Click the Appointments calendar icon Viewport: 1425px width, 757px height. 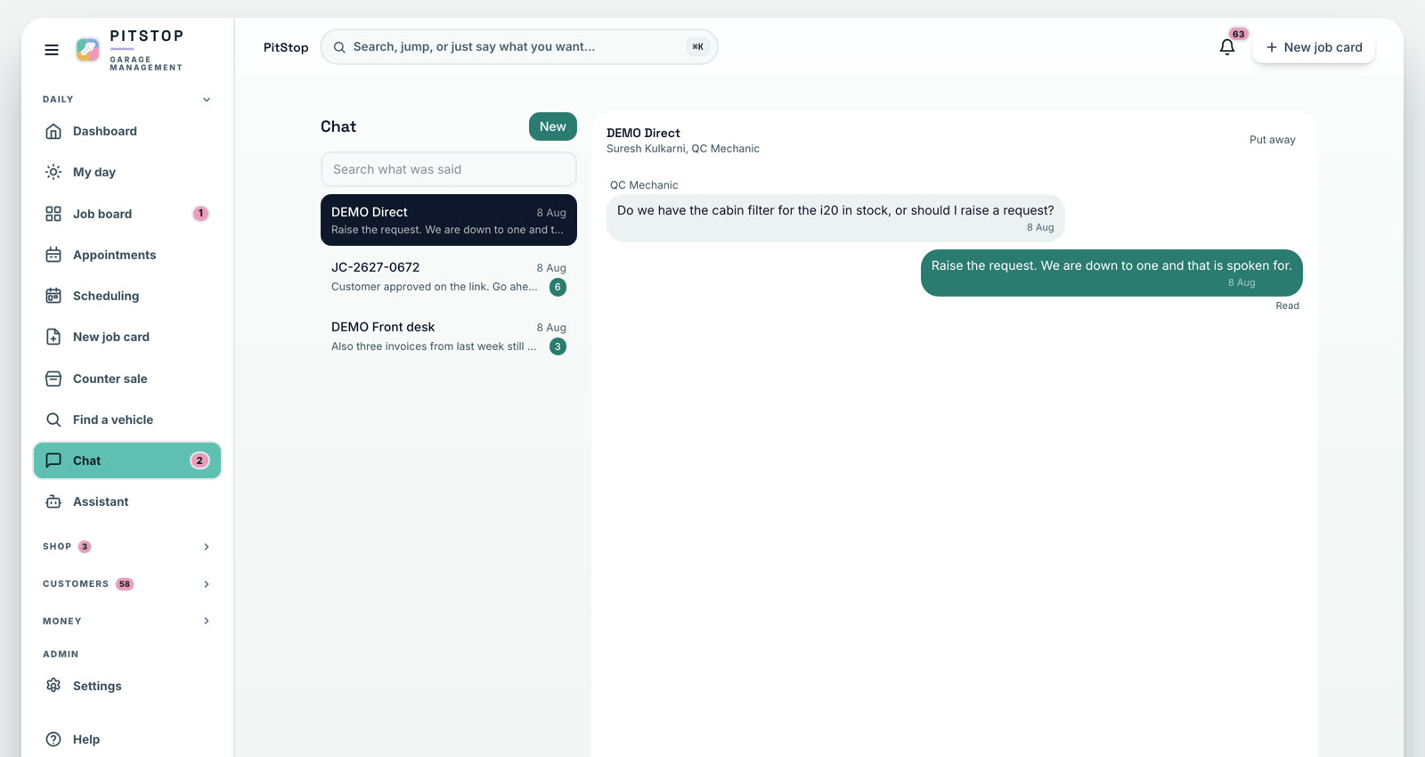tap(53, 255)
